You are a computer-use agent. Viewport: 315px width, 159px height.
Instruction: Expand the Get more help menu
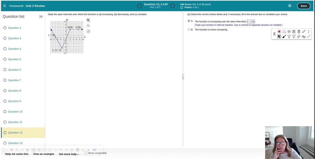(69, 154)
